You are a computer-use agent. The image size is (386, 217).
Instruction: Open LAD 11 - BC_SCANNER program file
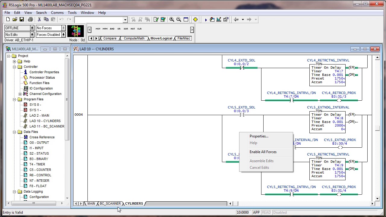pos(47,127)
